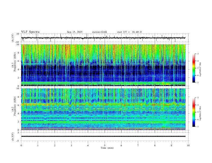Click the date 'Sep. 15, 2025'
This screenshot has height=163, width=212.
pos(75,32)
